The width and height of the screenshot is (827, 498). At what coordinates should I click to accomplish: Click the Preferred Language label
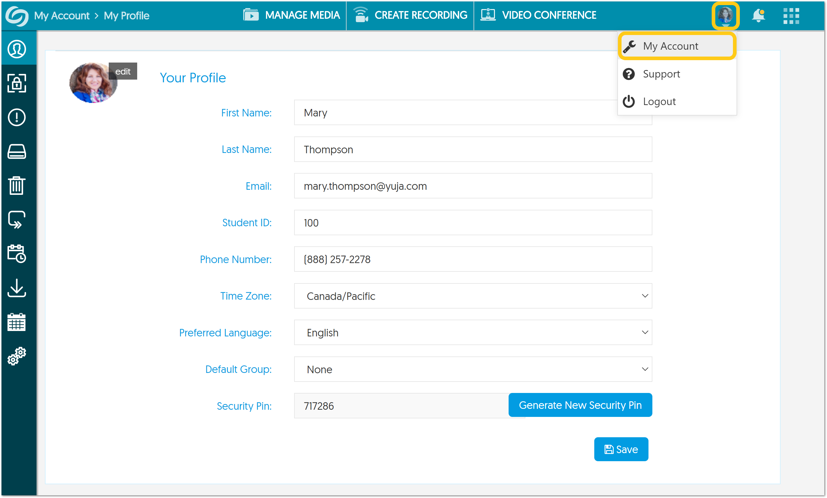pos(225,333)
